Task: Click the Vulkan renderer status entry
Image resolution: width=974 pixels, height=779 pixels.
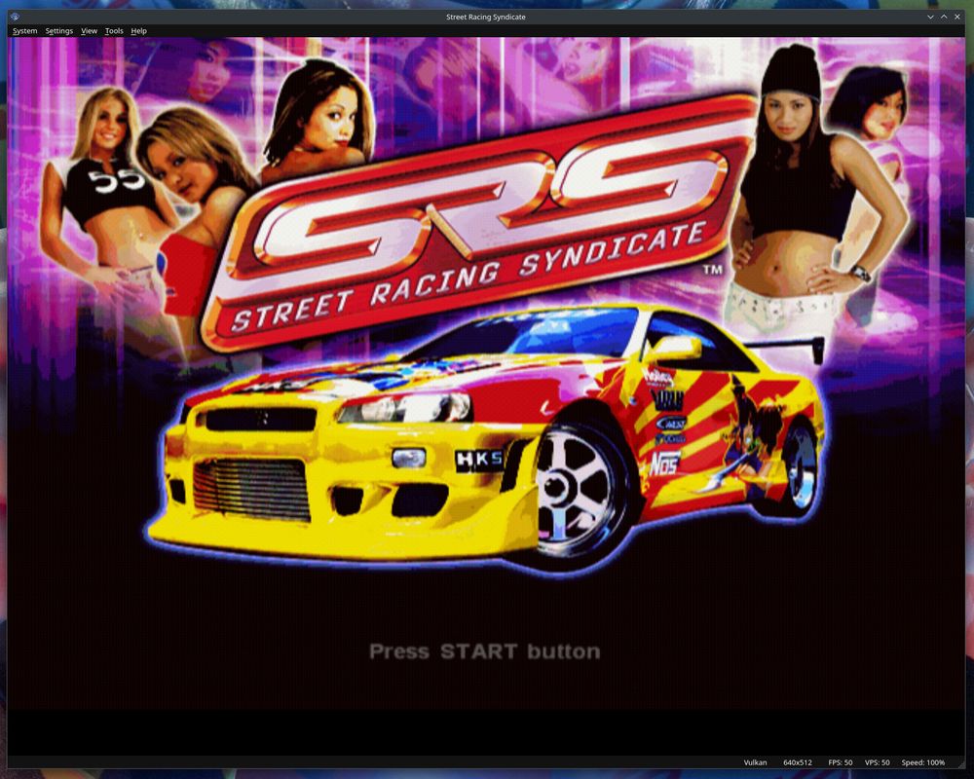Action: [755, 762]
